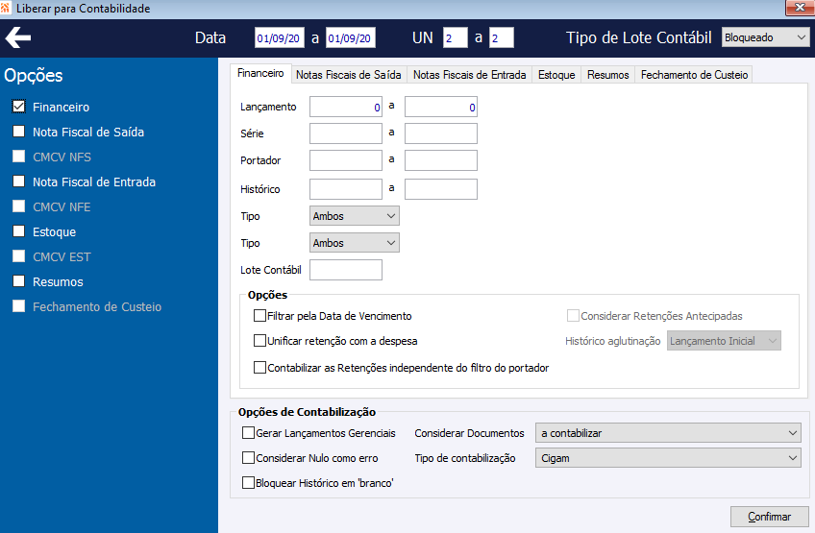Image resolution: width=815 pixels, height=533 pixels.
Task: Toggle Filtrar pela Data de Vencimento
Action: click(259, 316)
